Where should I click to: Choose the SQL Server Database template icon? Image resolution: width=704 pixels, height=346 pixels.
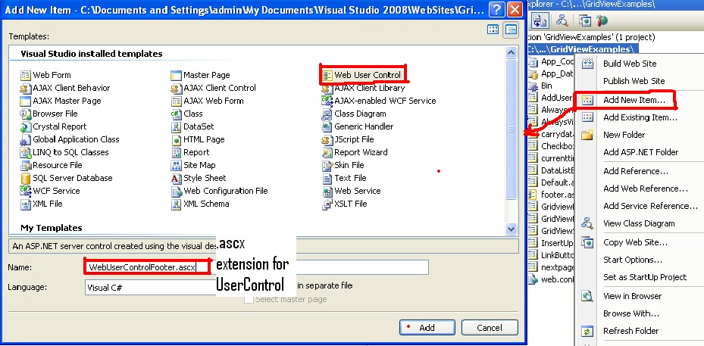26,178
